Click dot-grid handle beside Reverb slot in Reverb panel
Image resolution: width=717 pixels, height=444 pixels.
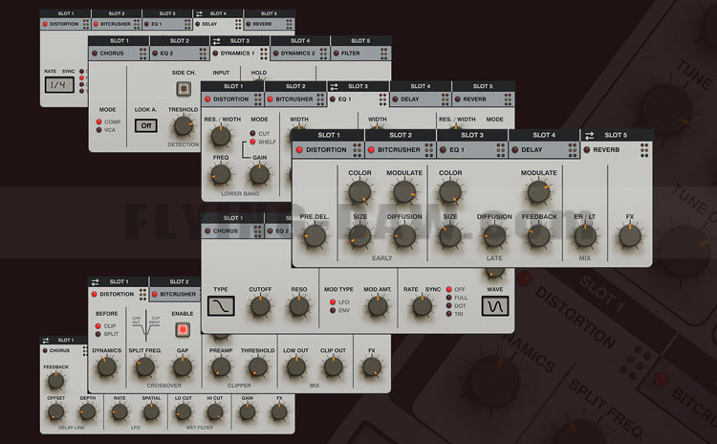point(644,149)
